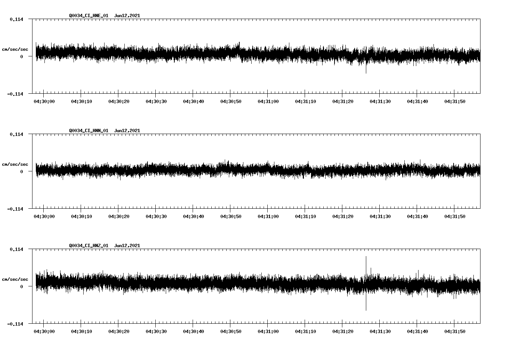The height and width of the screenshot is (345, 507).
Task: Click 04:31:50 time label under HNE plot
Action: [x=455, y=102]
